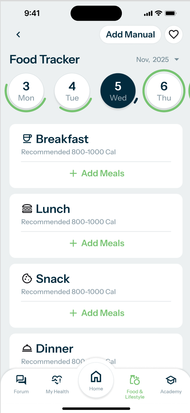Add Meals to Lunch

click(97, 243)
